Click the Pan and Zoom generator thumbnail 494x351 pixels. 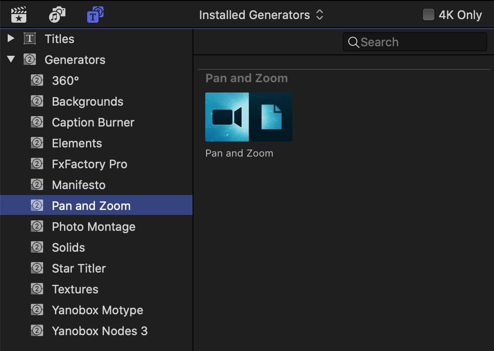coord(248,117)
